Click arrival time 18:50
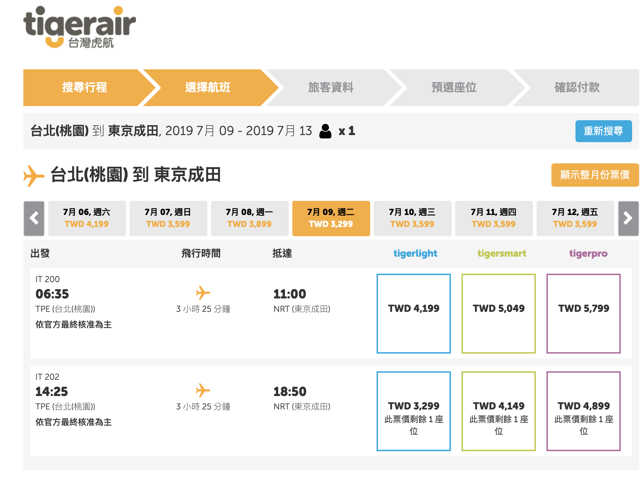642x483 pixels. point(290,392)
